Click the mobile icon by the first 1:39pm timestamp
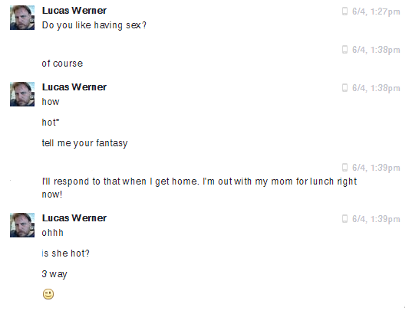412x327 pixels. 344,167
